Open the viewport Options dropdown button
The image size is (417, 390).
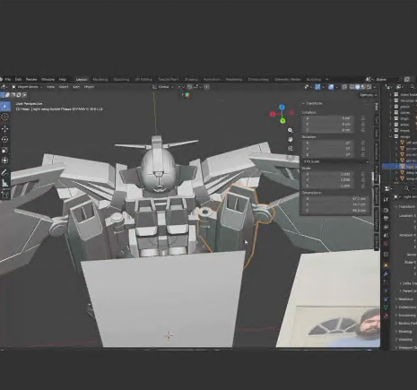coord(368,95)
